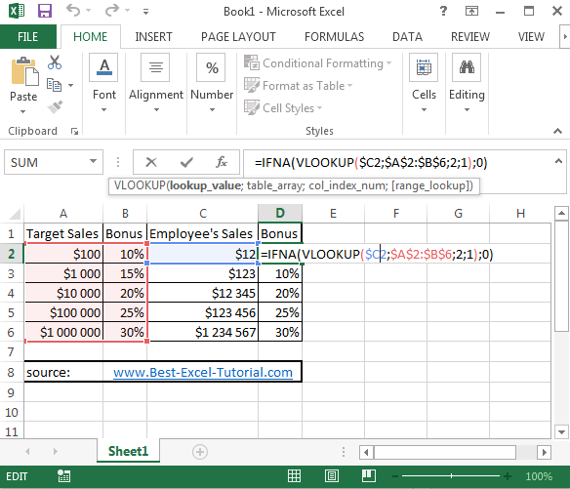The height and width of the screenshot is (489, 570).
Task: Switch to the PAGE LAYOUT tab
Action: 238,37
